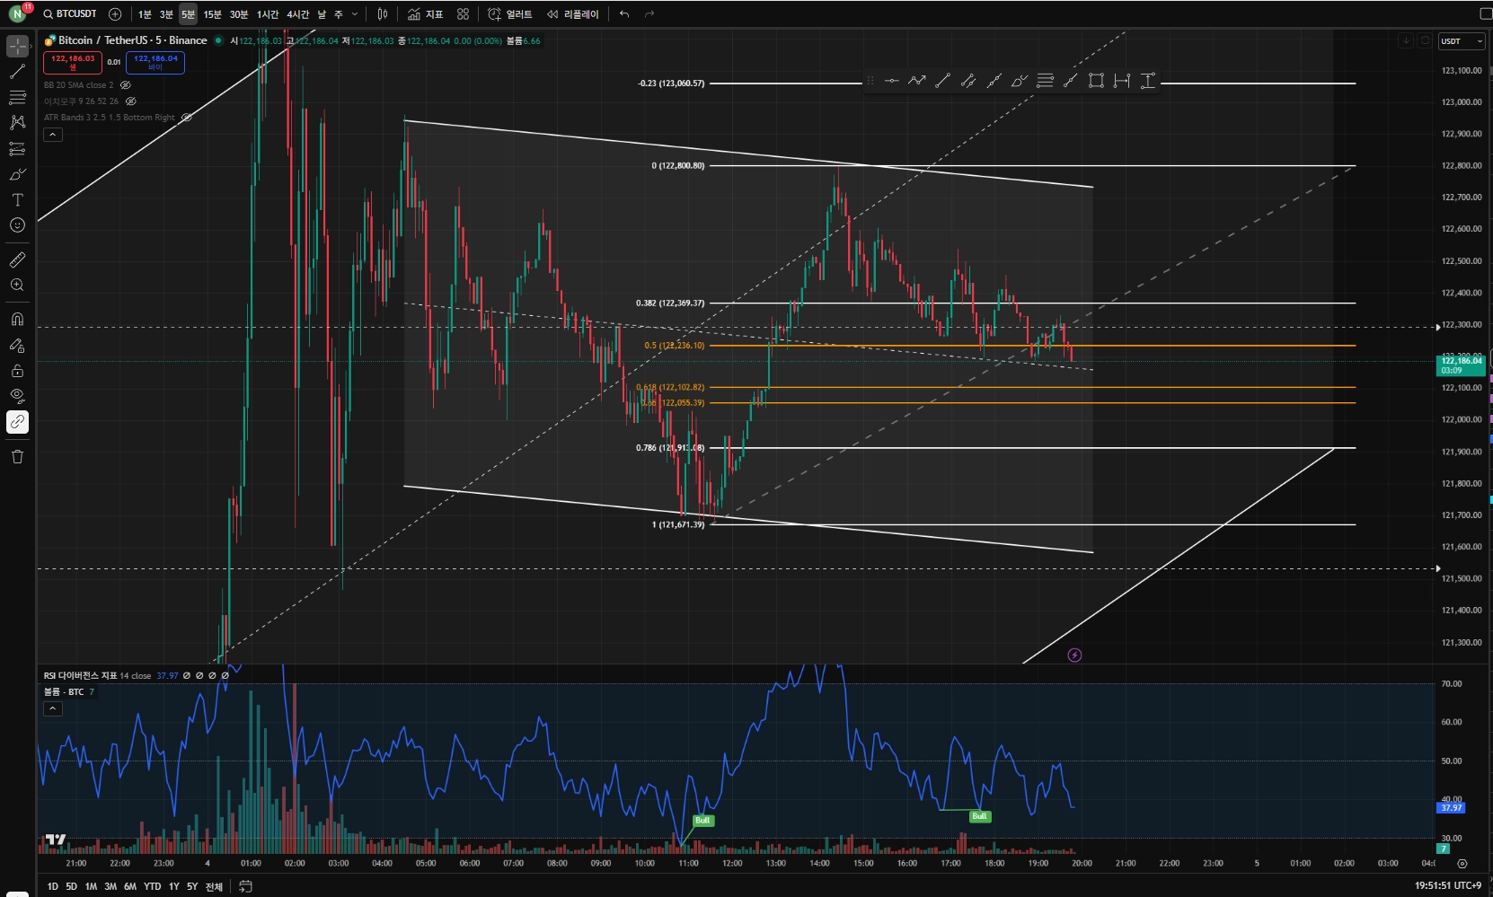Open the user profile avatar menu
The height and width of the screenshot is (897, 1493).
pyautogui.click(x=18, y=13)
